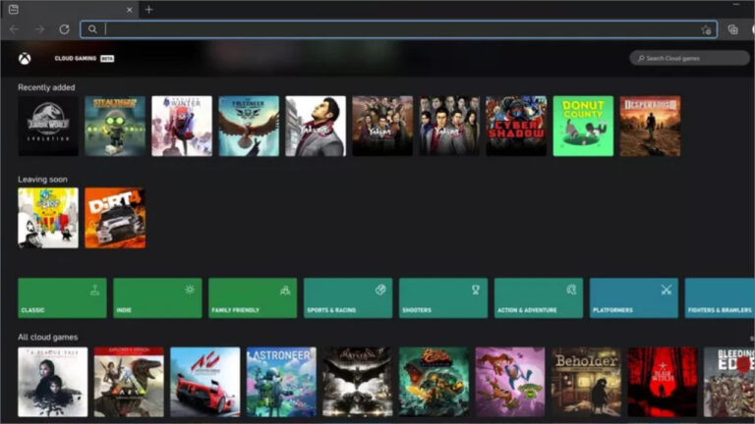
Task: Open the Astroneer game tile
Action: click(x=280, y=382)
